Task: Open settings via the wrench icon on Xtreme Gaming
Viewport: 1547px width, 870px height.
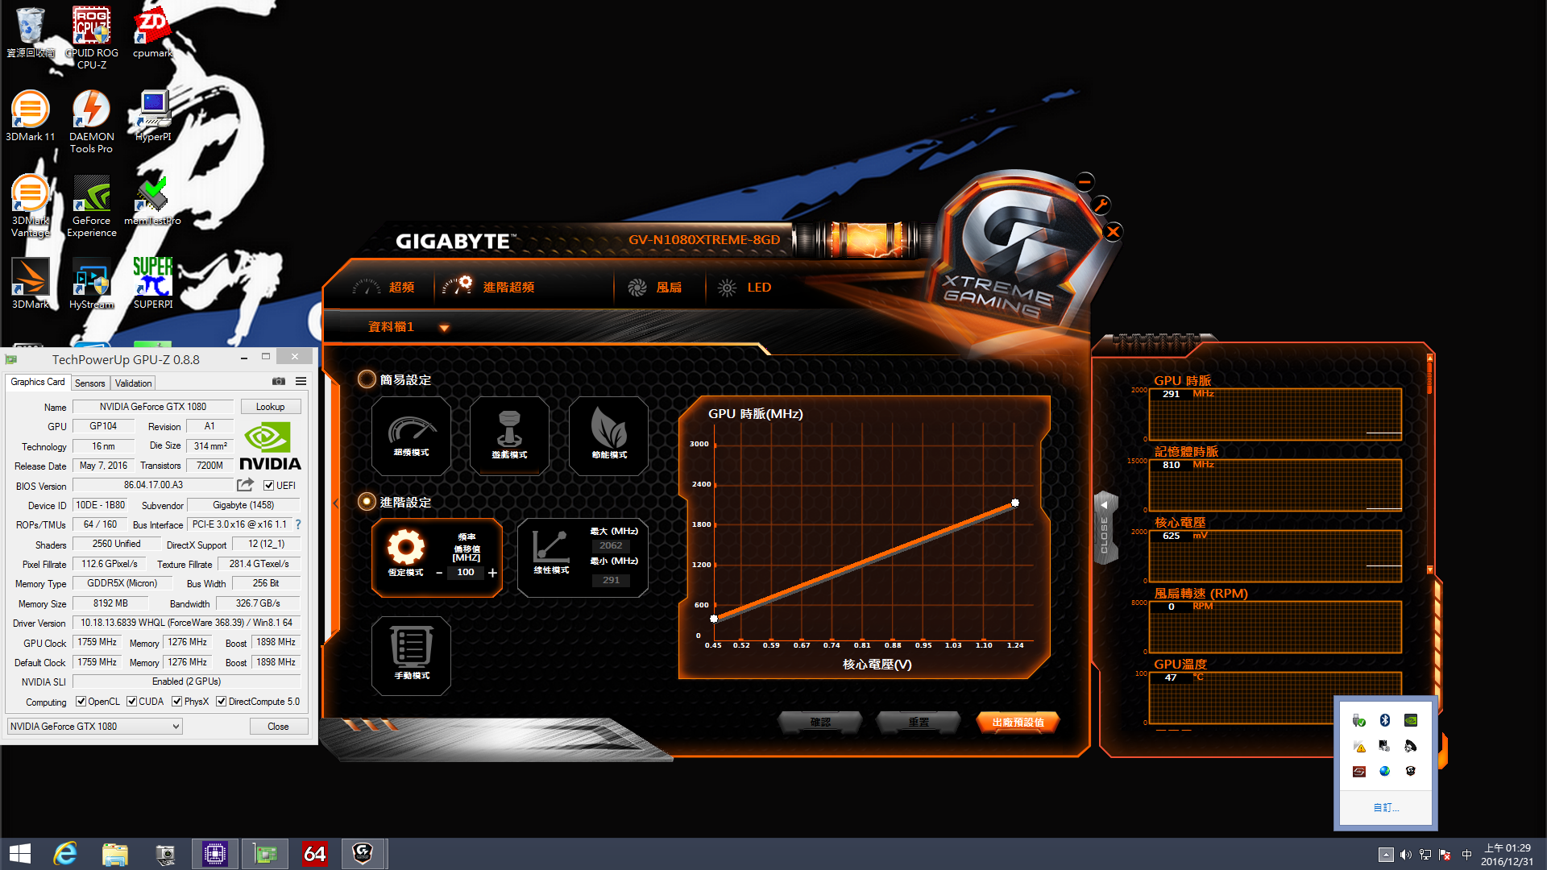Action: (1101, 205)
